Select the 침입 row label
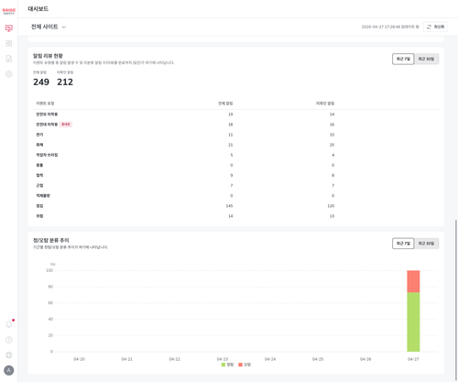This screenshot has height=382, width=458. 39,206
